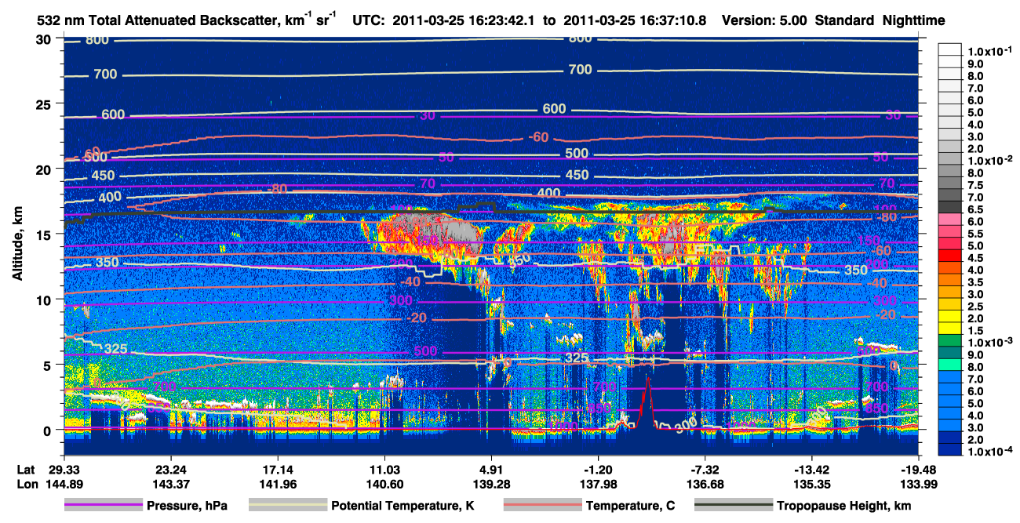
Task: Click the 'Lon' row label
Action: (x=26, y=484)
